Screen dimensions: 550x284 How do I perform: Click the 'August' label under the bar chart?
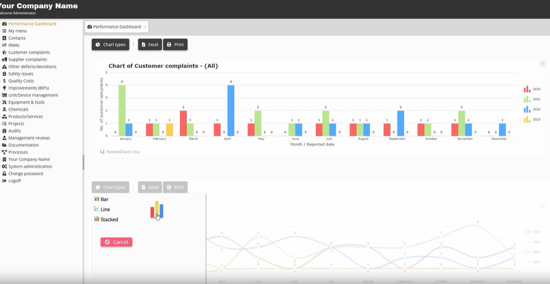click(x=363, y=139)
